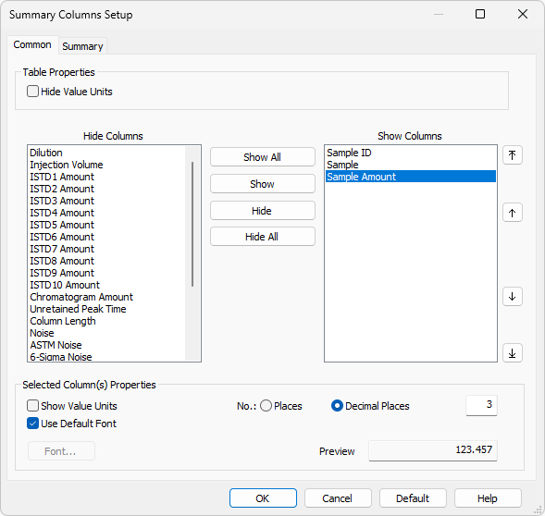The width and height of the screenshot is (545, 516).
Task: Open the Common tab
Action: (32, 44)
